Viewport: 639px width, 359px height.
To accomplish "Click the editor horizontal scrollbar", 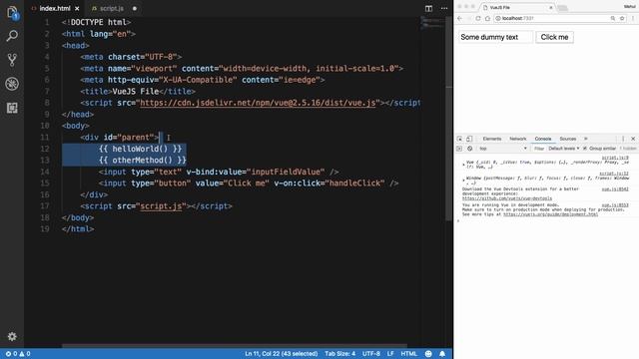I will pos(235,346).
